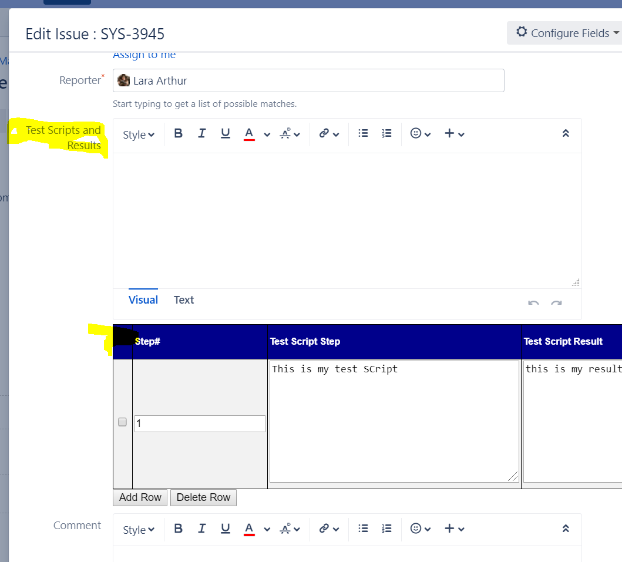Image resolution: width=622 pixels, height=562 pixels.
Task: Grab resize handle of Test Script Step textarea
Action: coord(513,476)
